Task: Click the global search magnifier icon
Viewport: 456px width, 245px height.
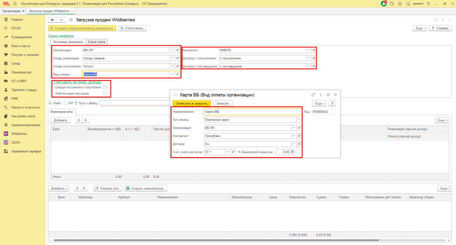Action: [x=408, y=4]
